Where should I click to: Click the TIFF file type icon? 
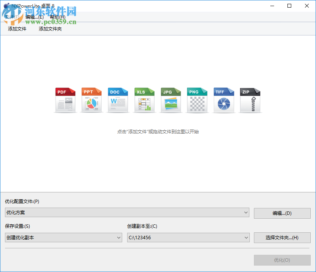(x=223, y=100)
